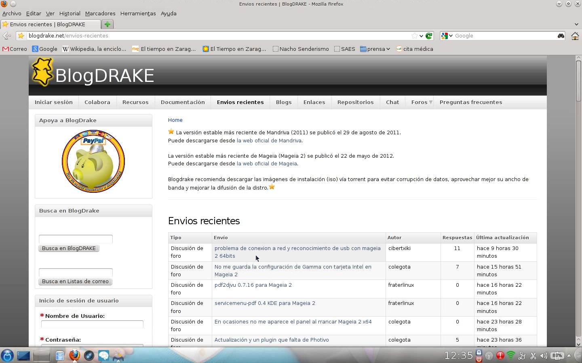This screenshot has height=363, width=582.
Task: Click the 12:35 clock in the panel
Action: click(458, 355)
